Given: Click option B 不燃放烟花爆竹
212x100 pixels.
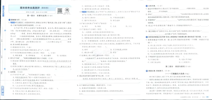Looking at the screenshot, I should click(x=117, y=18).
